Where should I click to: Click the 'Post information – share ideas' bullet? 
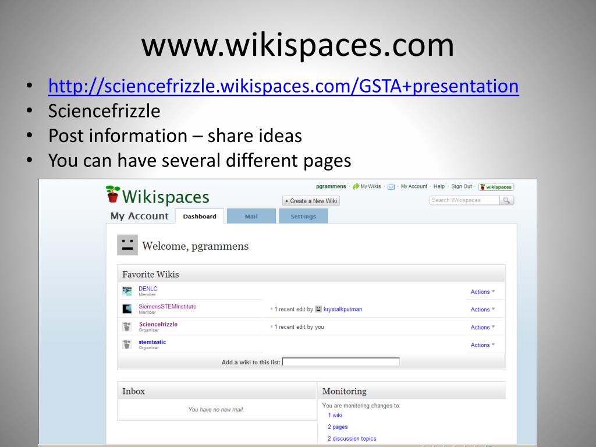tap(175, 136)
